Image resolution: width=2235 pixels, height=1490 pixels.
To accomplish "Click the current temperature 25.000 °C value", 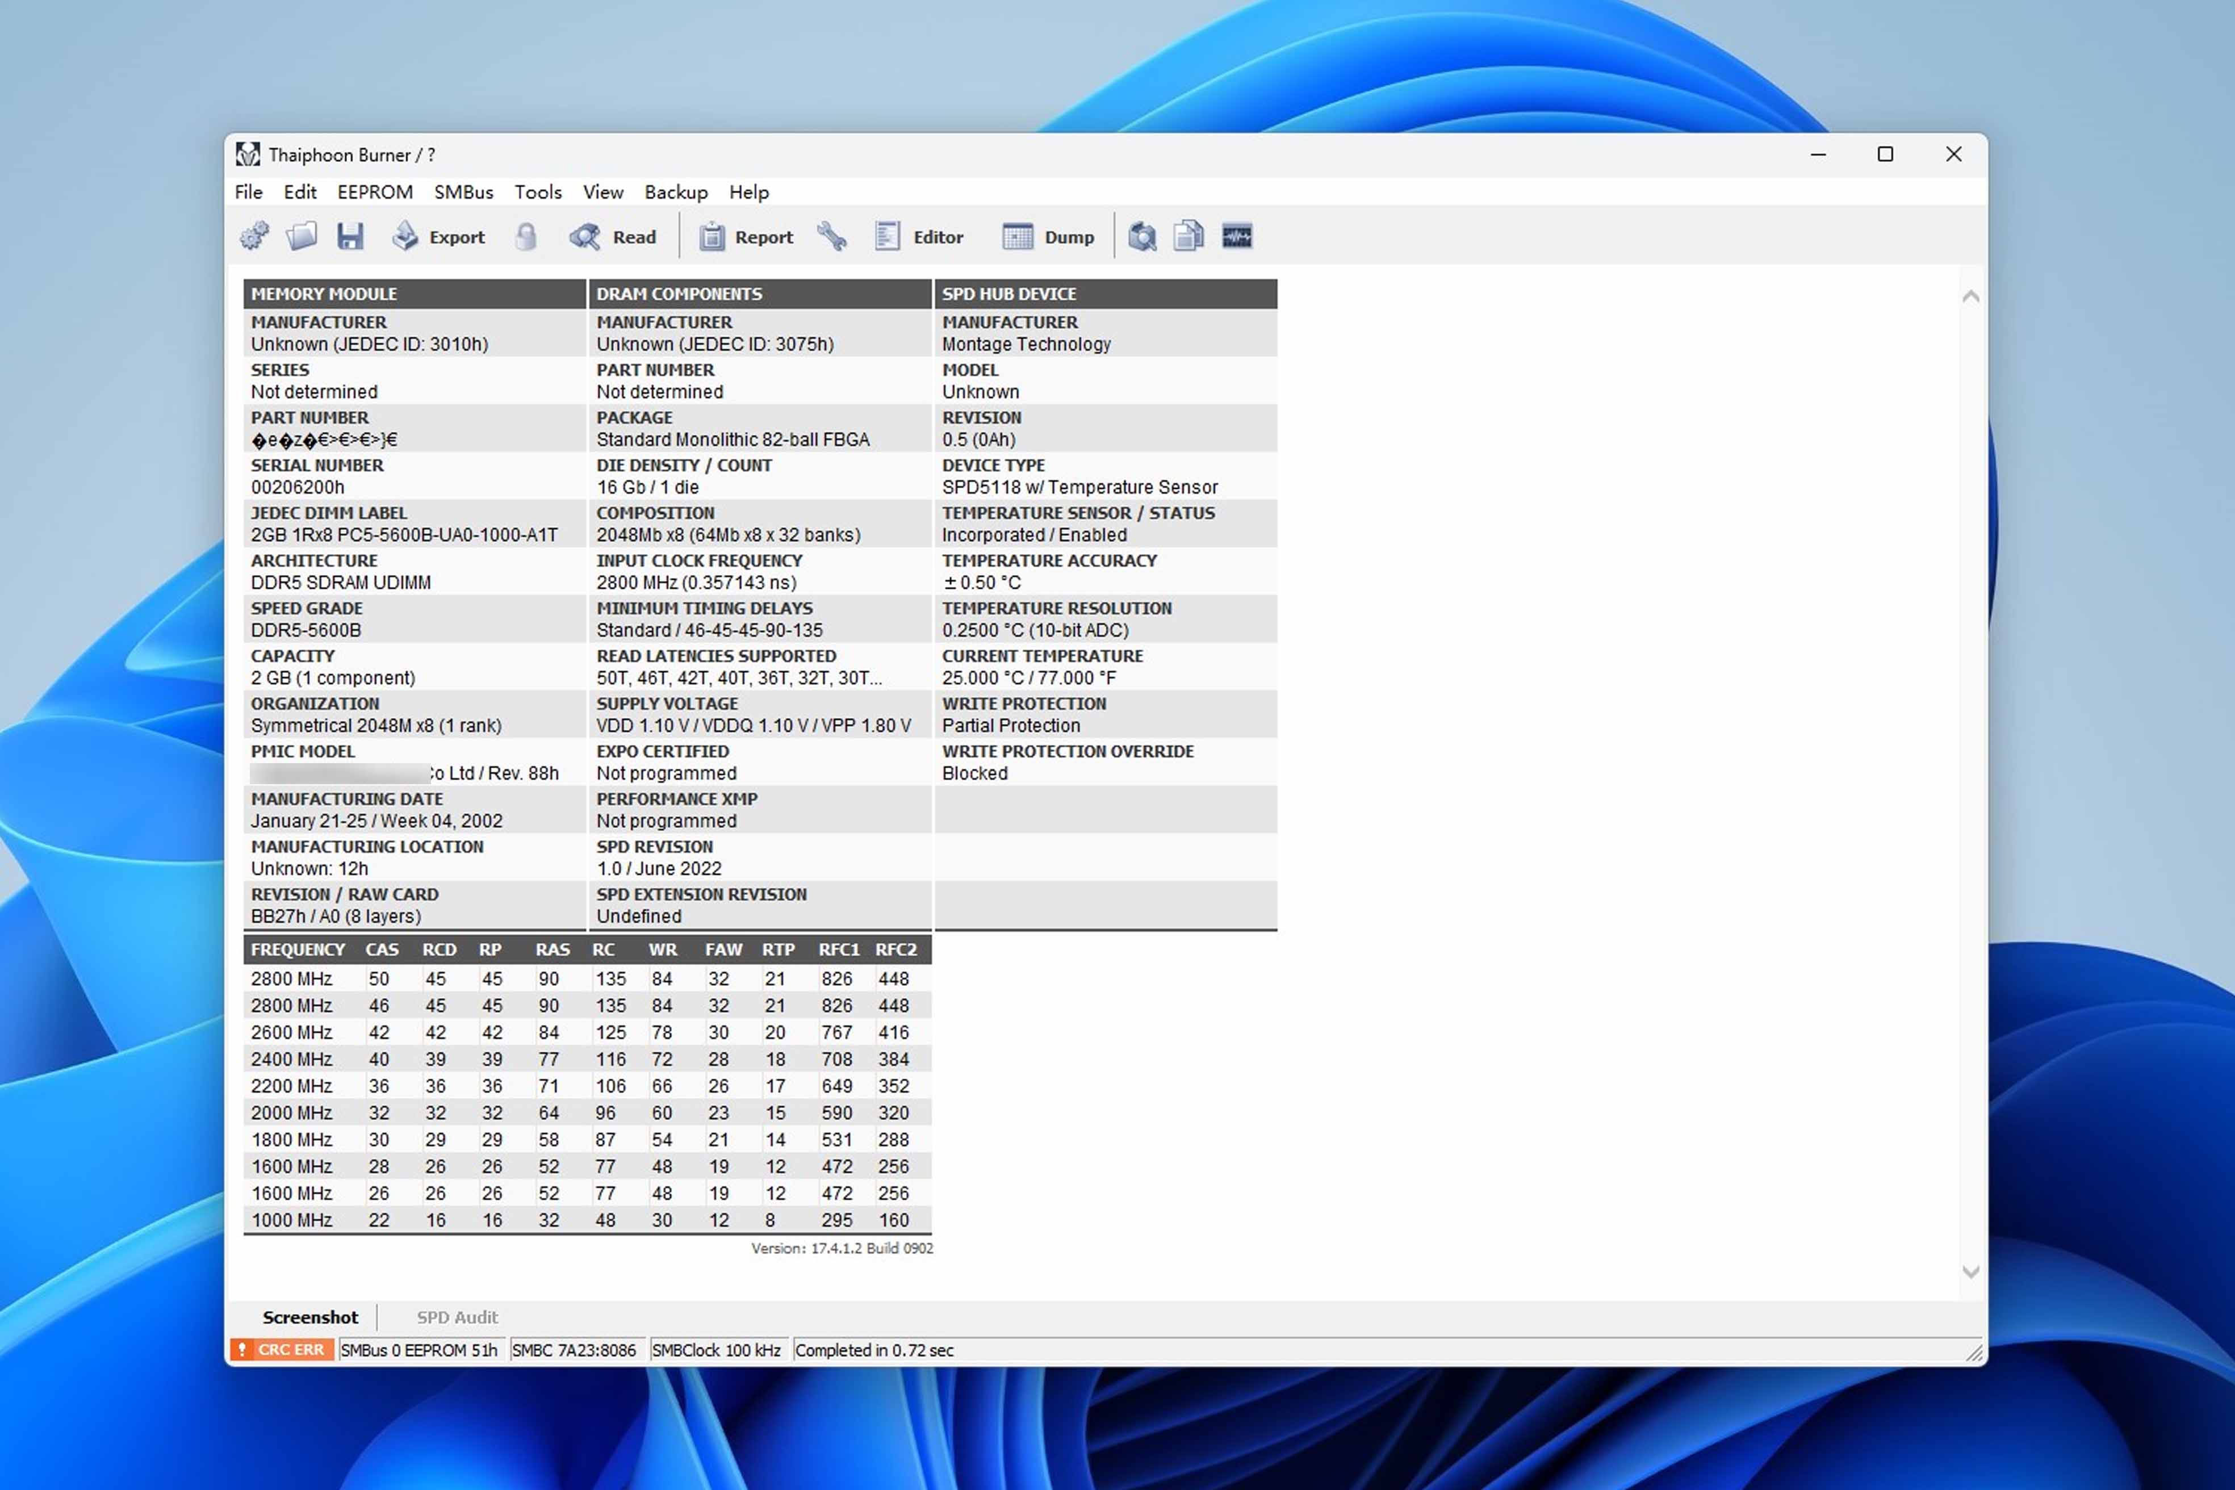I will pos(1029,677).
